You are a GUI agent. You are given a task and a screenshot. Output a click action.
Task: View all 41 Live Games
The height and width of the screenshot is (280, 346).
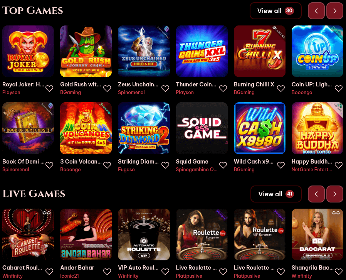pyautogui.click(x=276, y=194)
